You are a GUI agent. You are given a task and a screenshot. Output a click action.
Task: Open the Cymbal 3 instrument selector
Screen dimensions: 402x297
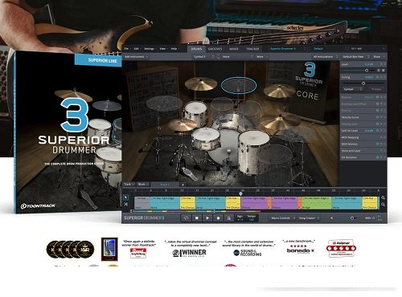(203, 57)
